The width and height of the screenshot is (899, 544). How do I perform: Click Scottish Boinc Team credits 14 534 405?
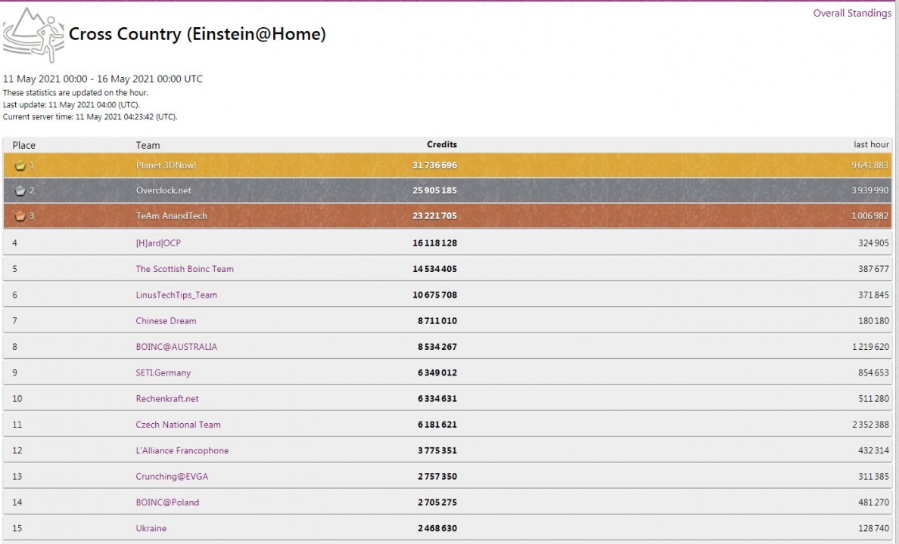tap(434, 269)
